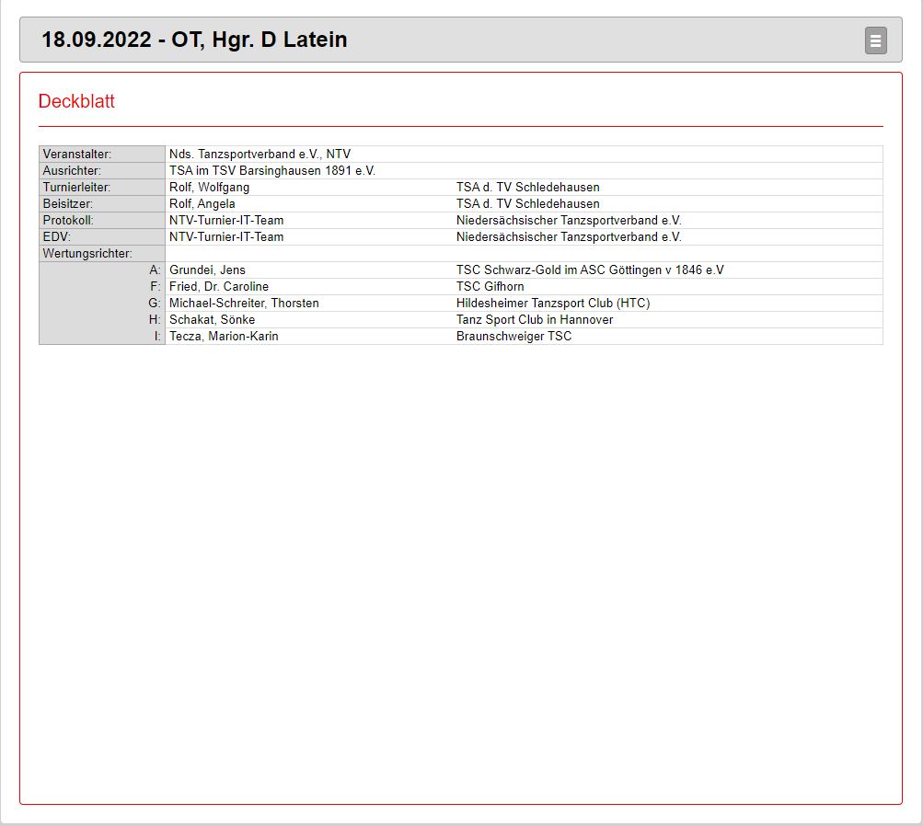Click the 'Wertungsrichter:' label
Image resolution: width=923 pixels, height=826 pixels.
click(87, 254)
